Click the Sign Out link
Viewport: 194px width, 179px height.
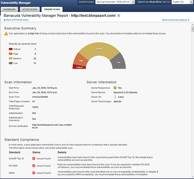pyautogui.click(x=166, y=2)
